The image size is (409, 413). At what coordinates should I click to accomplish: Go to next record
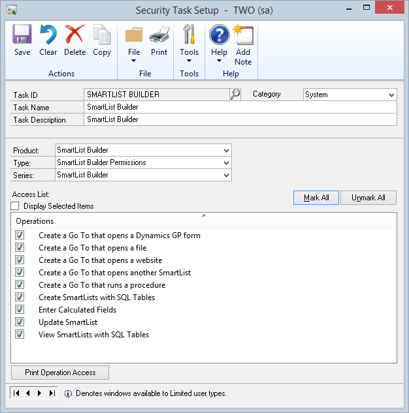(x=40, y=393)
